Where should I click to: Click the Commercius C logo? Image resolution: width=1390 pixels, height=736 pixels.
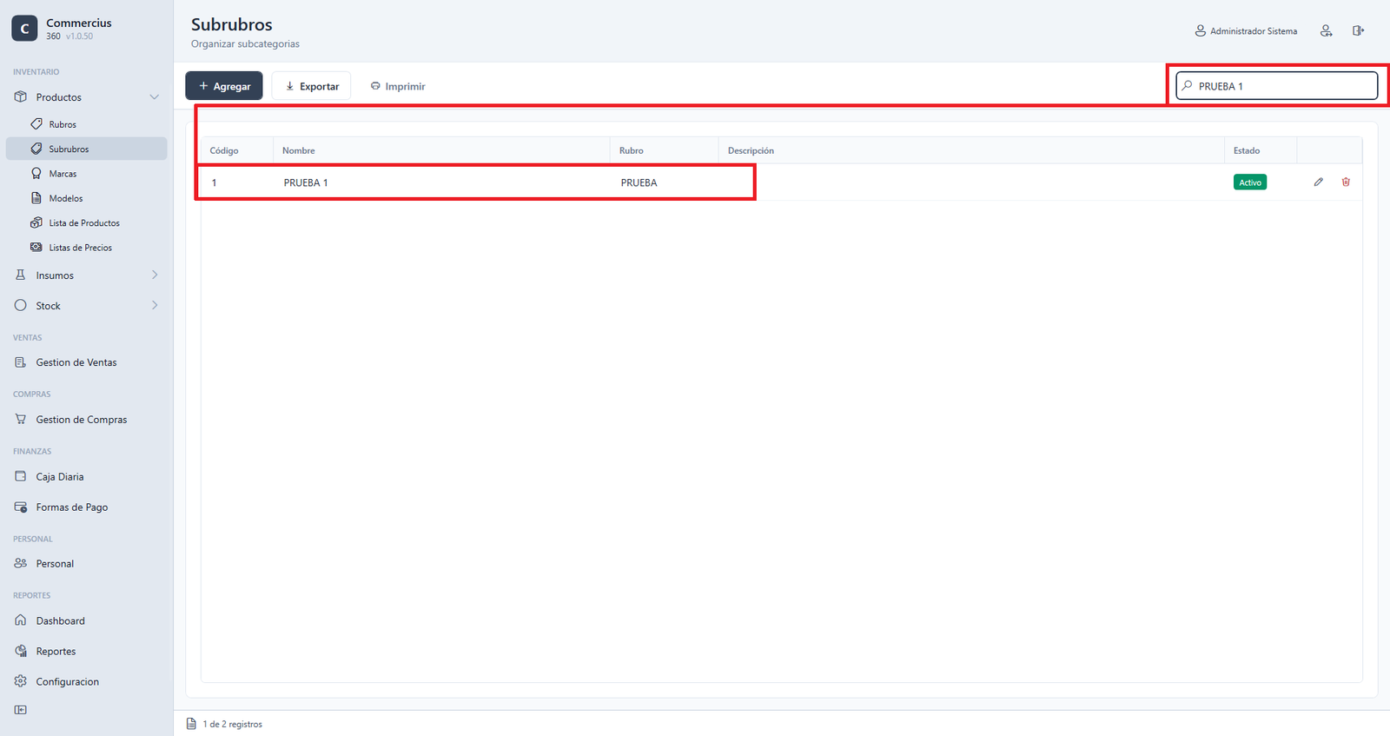pos(24,29)
